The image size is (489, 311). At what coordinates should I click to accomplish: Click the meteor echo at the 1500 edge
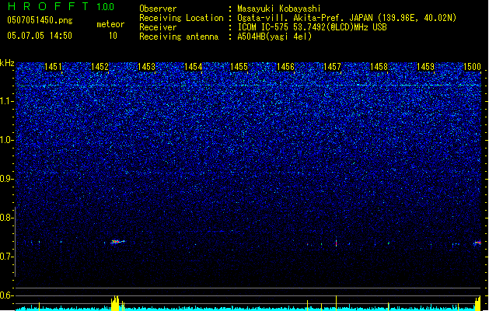(477, 243)
